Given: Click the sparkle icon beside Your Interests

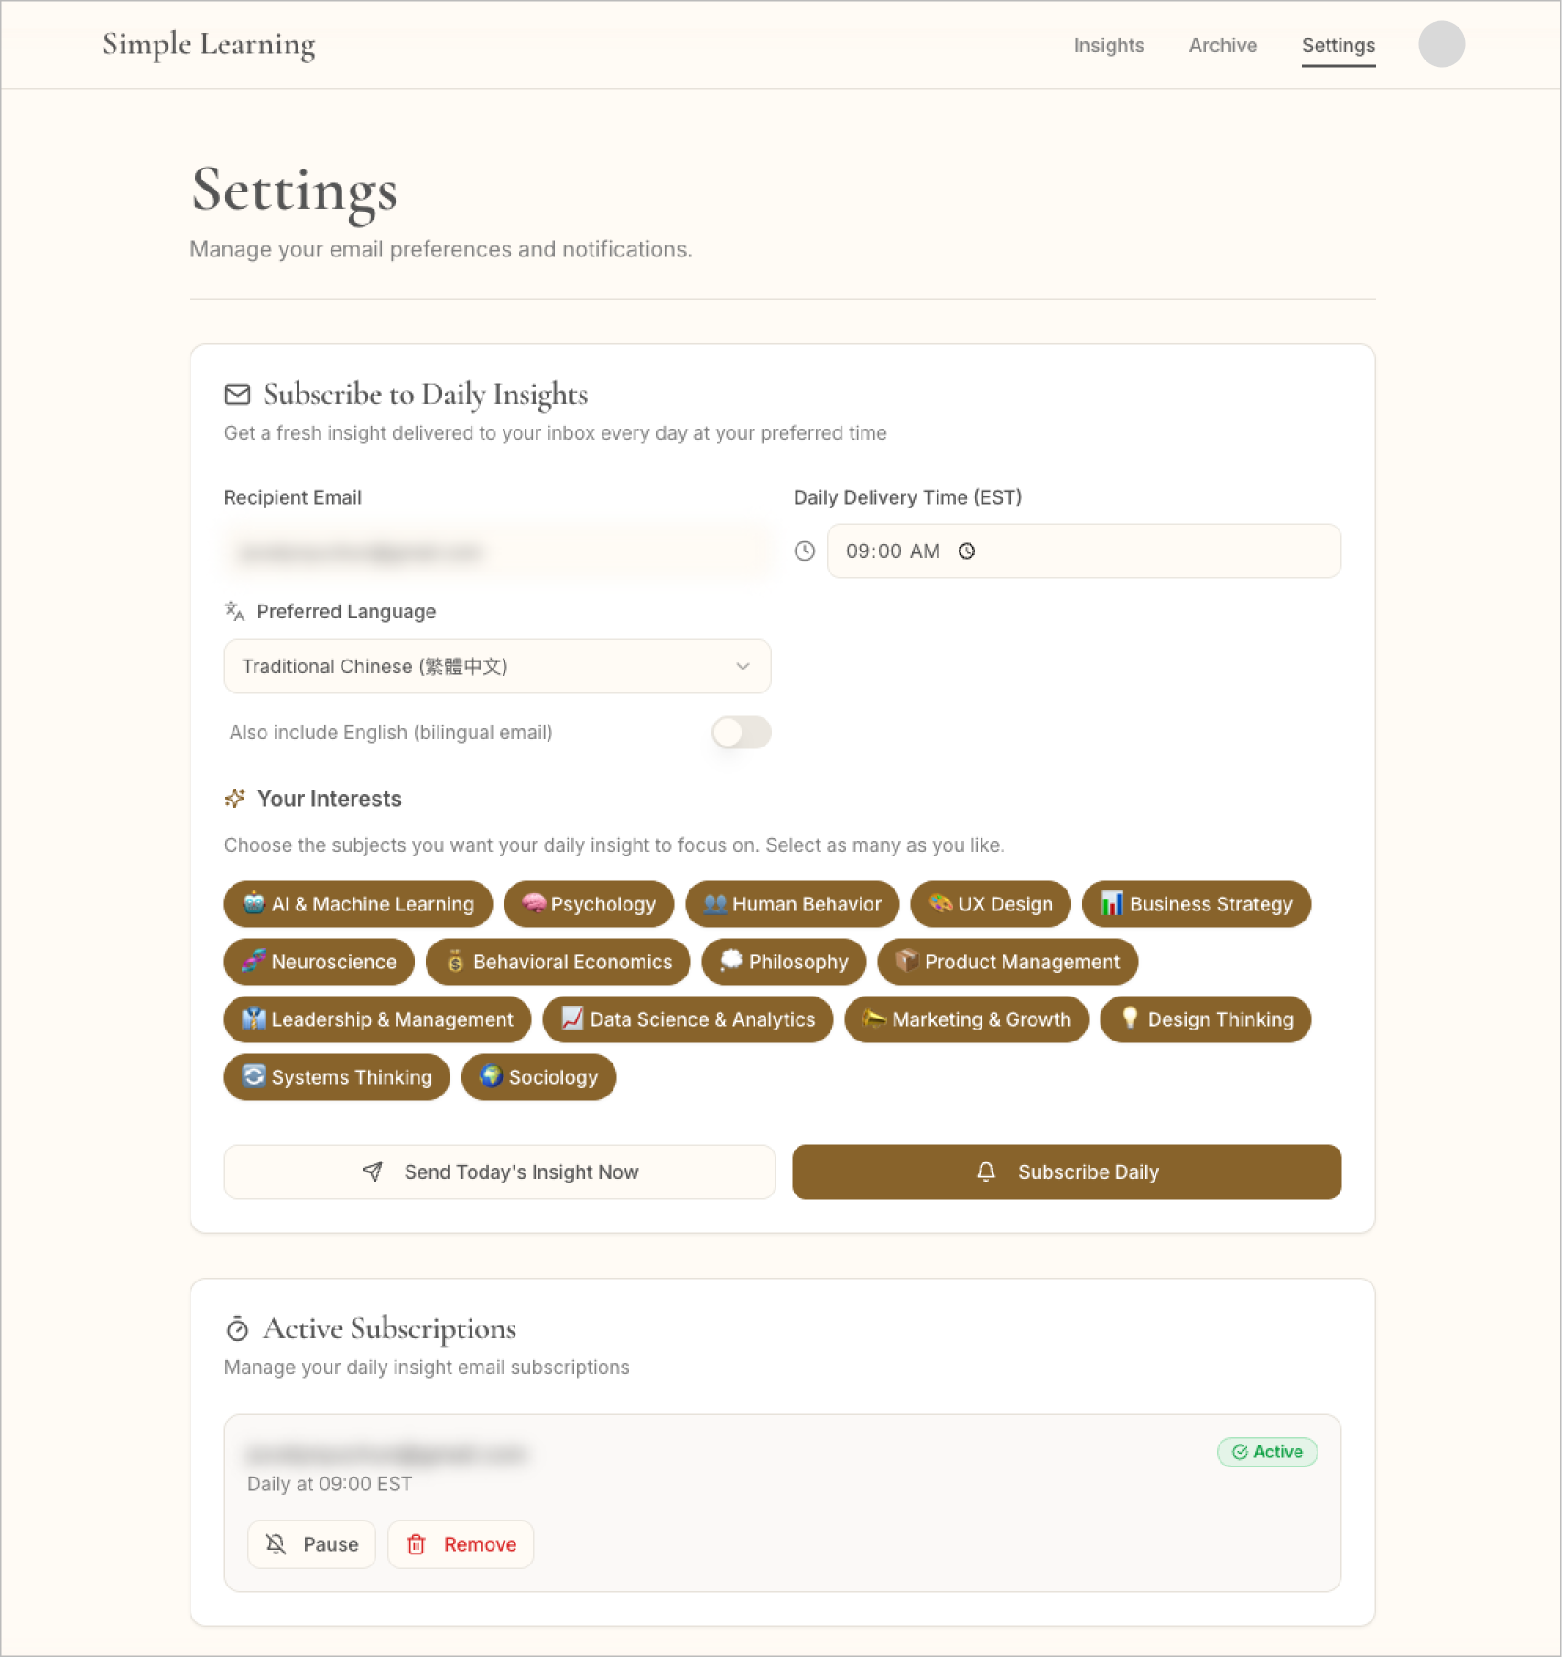Looking at the screenshot, I should [x=234, y=798].
